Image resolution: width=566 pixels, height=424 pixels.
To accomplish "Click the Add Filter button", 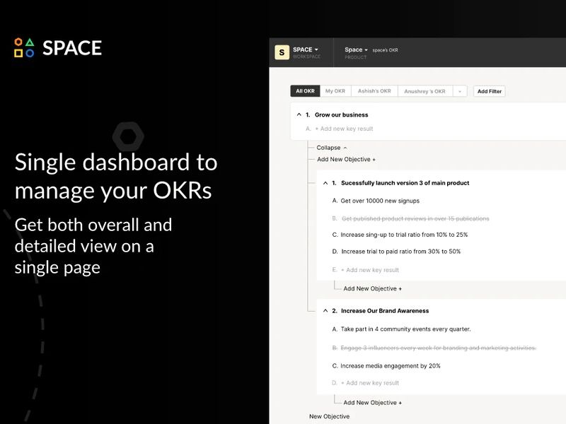I will click(489, 91).
